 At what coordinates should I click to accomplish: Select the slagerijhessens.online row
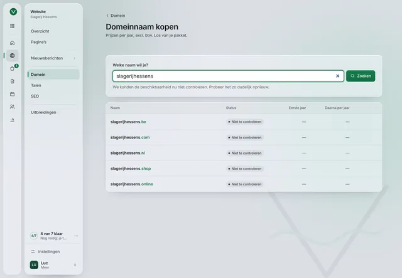pyautogui.click(x=244, y=184)
